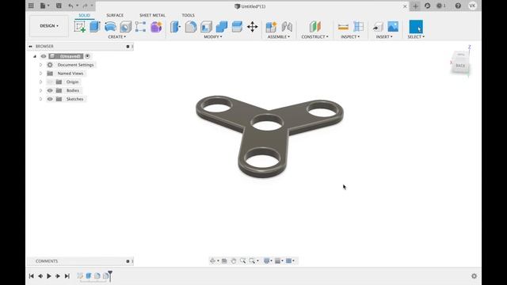Select the Joint tool
Image resolution: width=507 pixels, height=285 pixels.
coord(287,27)
